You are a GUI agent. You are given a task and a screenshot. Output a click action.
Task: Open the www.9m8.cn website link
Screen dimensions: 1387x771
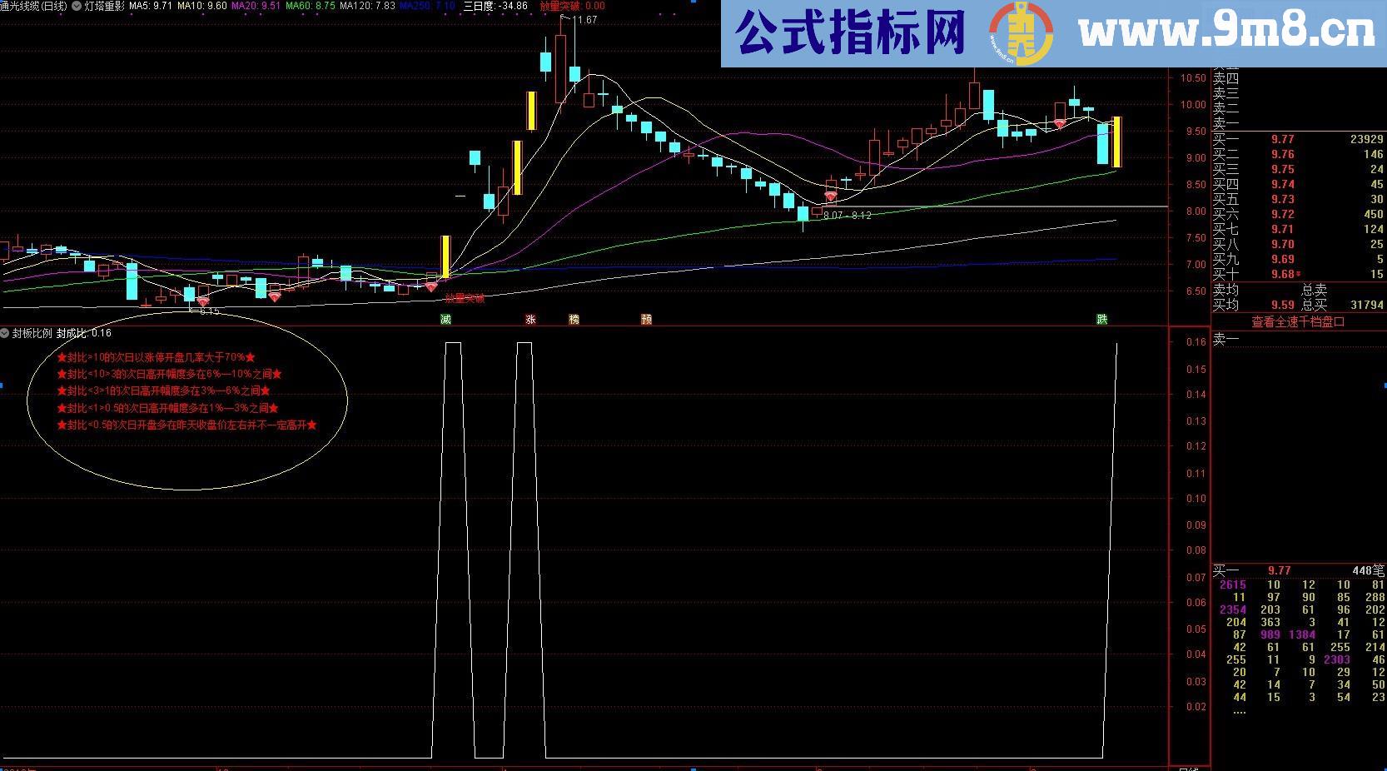pos(1225,33)
